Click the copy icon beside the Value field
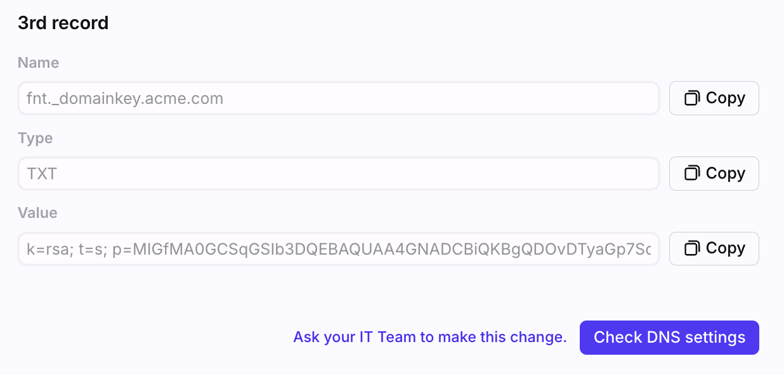The width and height of the screenshot is (784, 375). click(x=691, y=248)
